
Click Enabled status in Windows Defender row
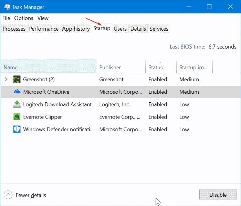pyautogui.click(x=158, y=129)
